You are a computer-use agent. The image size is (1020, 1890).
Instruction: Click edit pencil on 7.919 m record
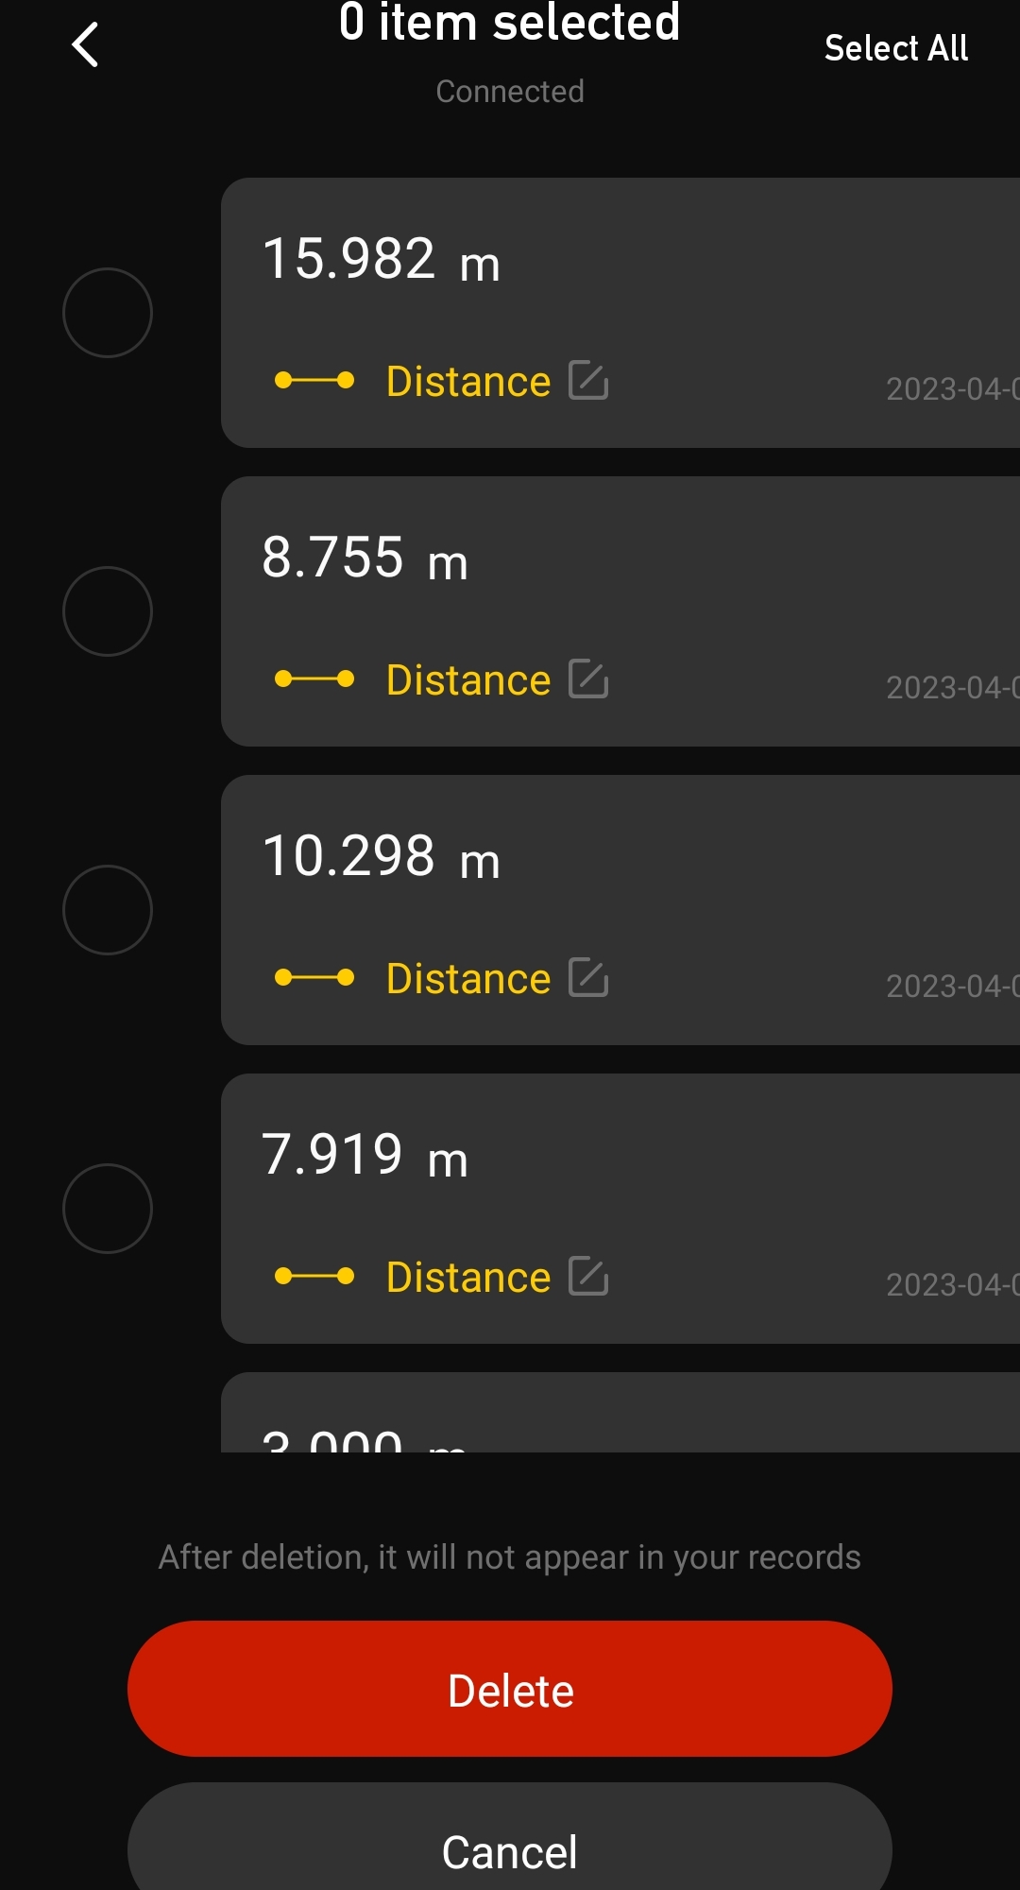[588, 1276]
